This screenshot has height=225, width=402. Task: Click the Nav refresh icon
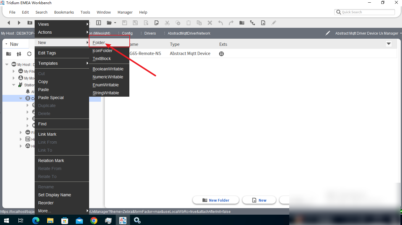(x=29, y=54)
